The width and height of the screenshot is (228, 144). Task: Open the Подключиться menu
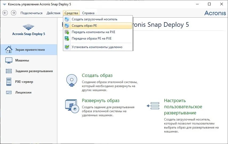click(31, 13)
